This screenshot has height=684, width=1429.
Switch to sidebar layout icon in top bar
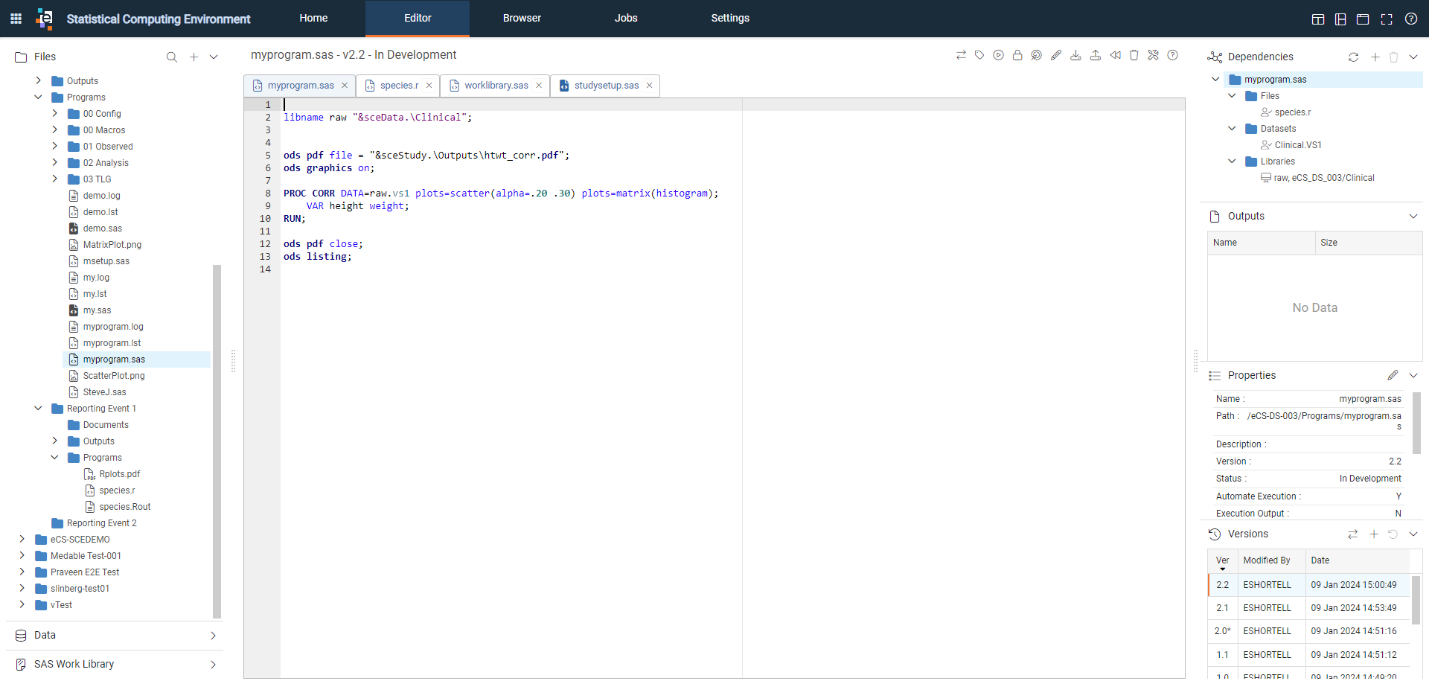click(1340, 19)
